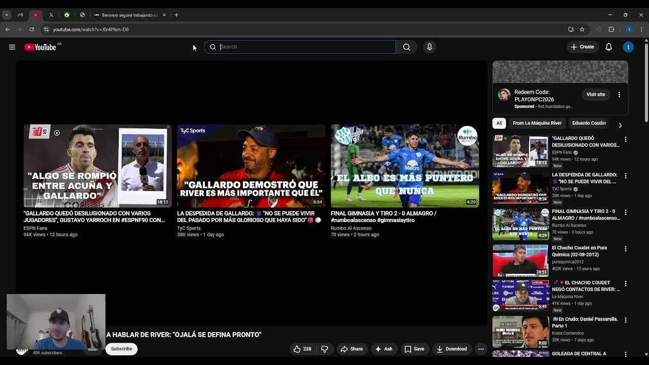The image size is (649, 365).
Task: Open 'El Chacho Coudet en Pura Química' title
Action: click(579, 251)
